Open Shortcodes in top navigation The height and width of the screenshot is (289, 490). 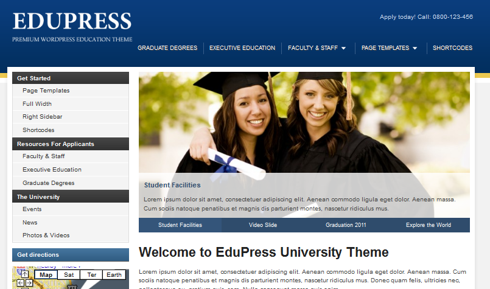point(452,48)
